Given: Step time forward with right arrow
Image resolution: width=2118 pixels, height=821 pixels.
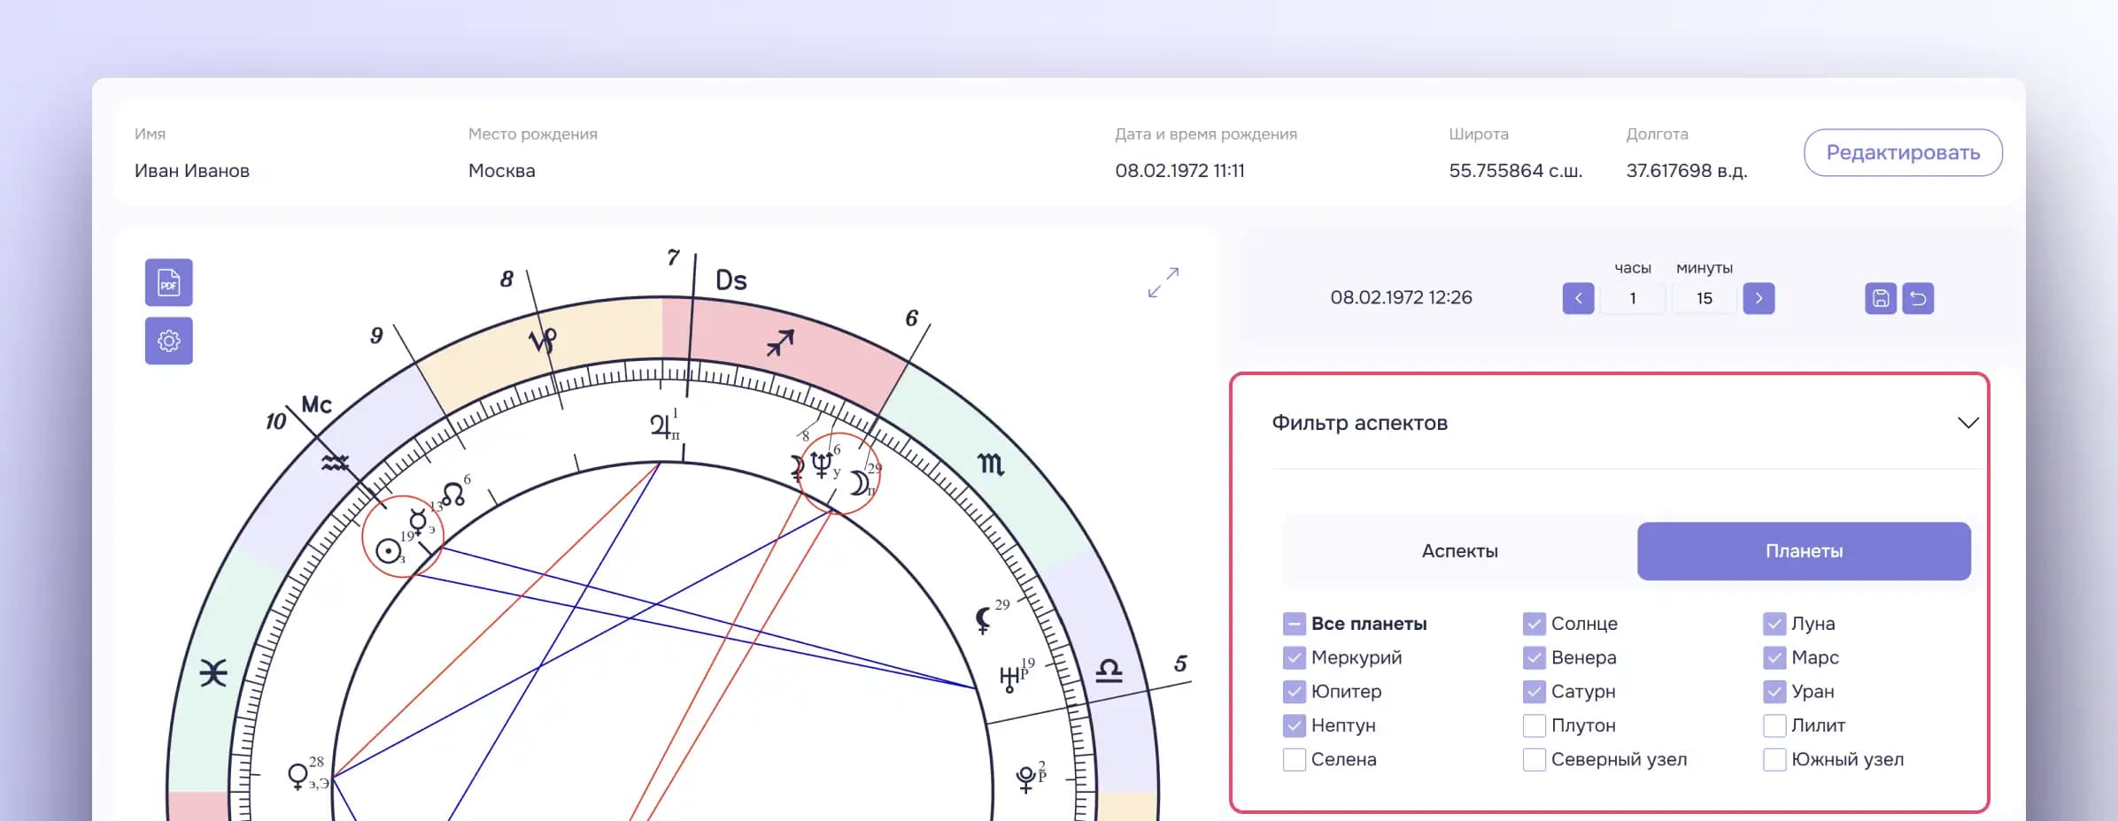Looking at the screenshot, I should click(1759, 298).
